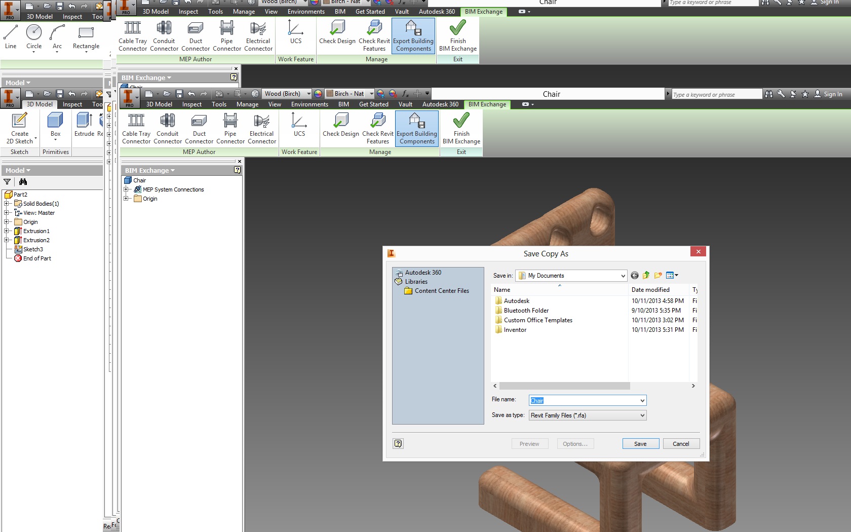The height and width of the screenshot is (532, 851).
Task: Click UCS in the background top ribbon
Action: 296,32
